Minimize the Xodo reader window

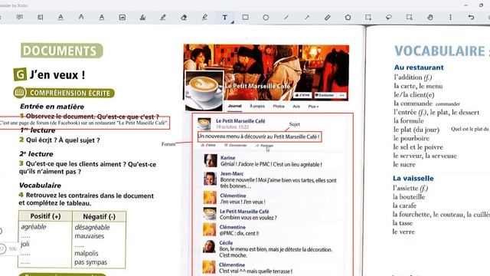pos(466,5)
